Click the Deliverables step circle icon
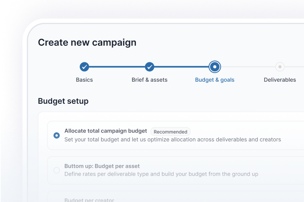Viewport: 304px width, 202px height. click(x=280, y=67)
